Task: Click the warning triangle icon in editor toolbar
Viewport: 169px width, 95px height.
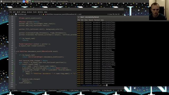Action: coord(43,14)
